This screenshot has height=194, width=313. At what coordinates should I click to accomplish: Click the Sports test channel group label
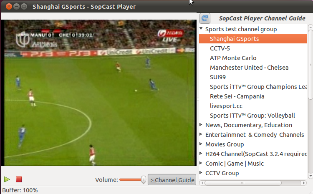(241, 29)
